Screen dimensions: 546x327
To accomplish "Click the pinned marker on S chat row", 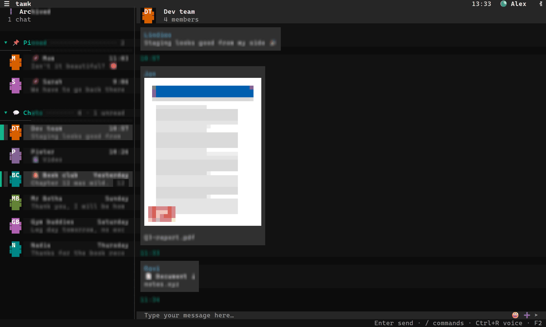I will 35,82.
